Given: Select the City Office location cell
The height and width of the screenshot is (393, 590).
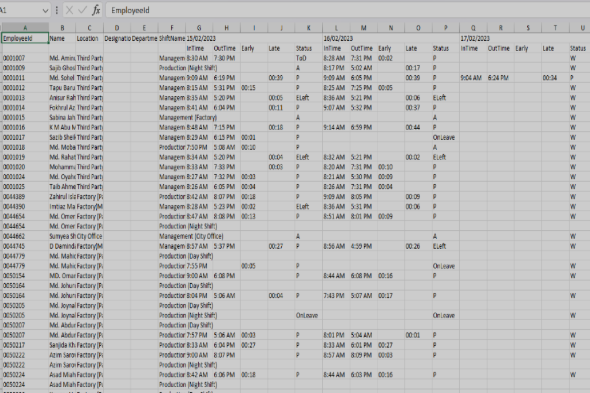Looking at the screenshot, I should 89,236.
